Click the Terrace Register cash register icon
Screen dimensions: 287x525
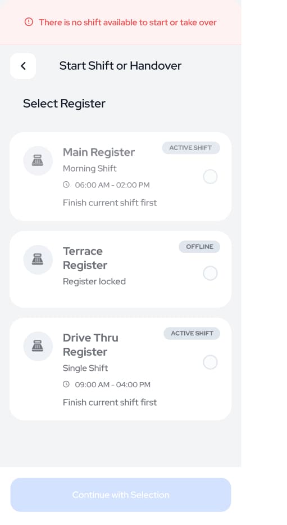tap(38, 259)
